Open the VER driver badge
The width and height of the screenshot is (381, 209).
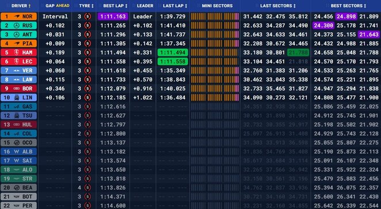pos(19,71)
